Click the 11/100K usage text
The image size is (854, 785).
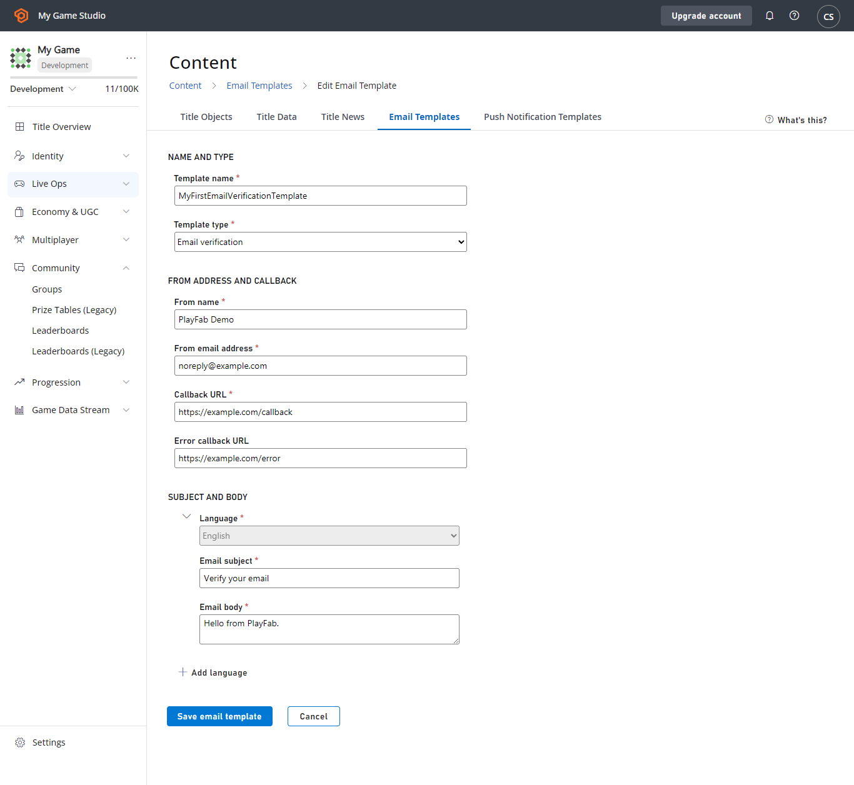point(122,89)
